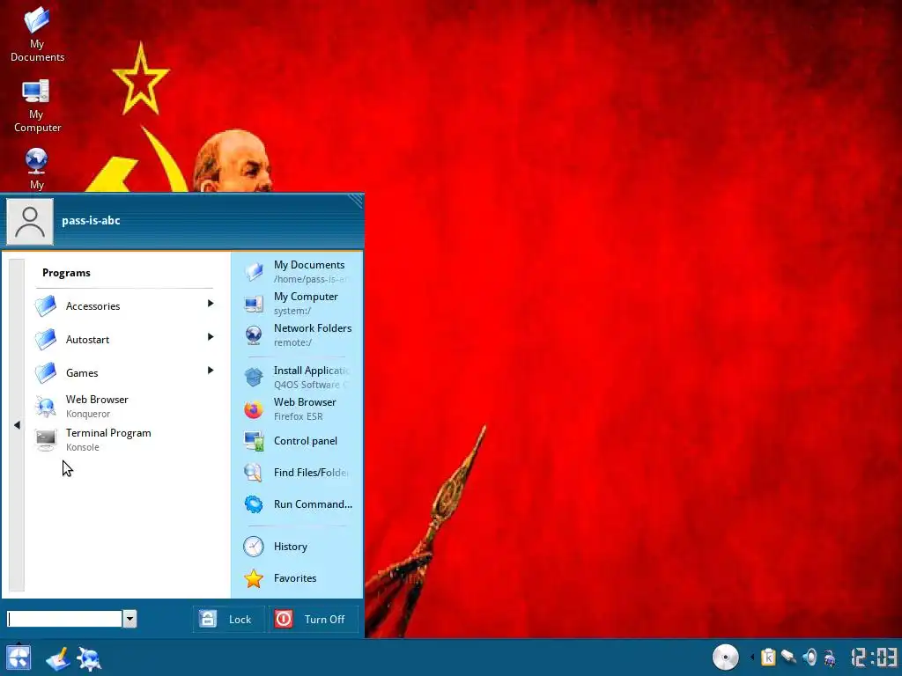Launch Firefox ESR Web Browser

(x=298, y=408)
